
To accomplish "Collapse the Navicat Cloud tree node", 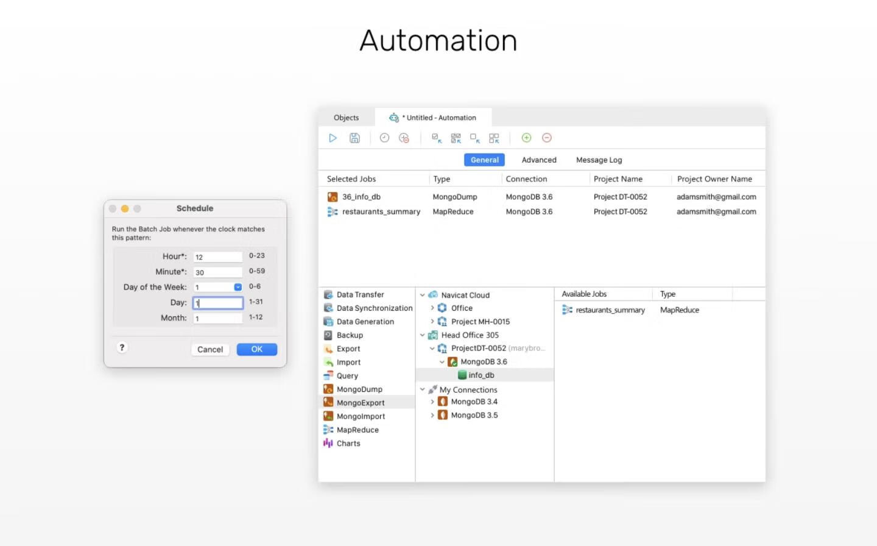I will tap(422, 295).
